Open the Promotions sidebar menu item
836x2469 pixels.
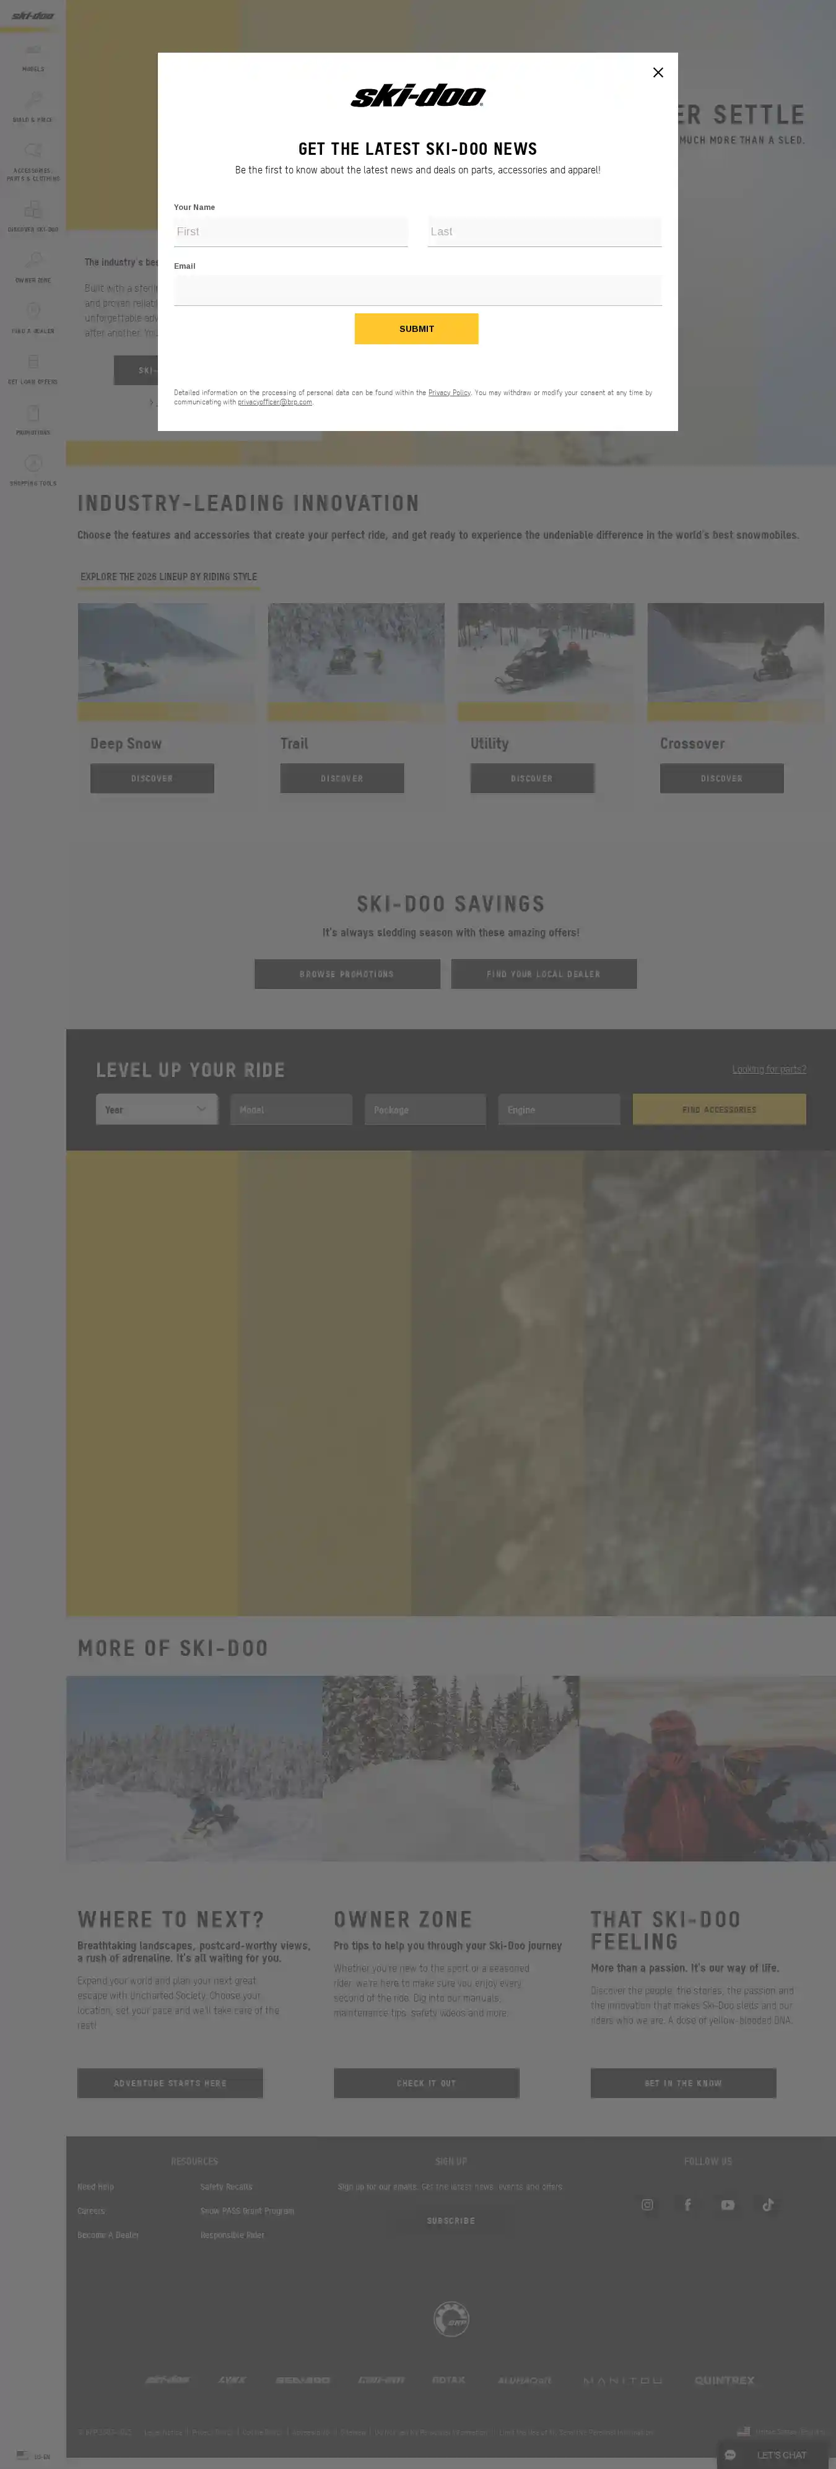point(33,418)
